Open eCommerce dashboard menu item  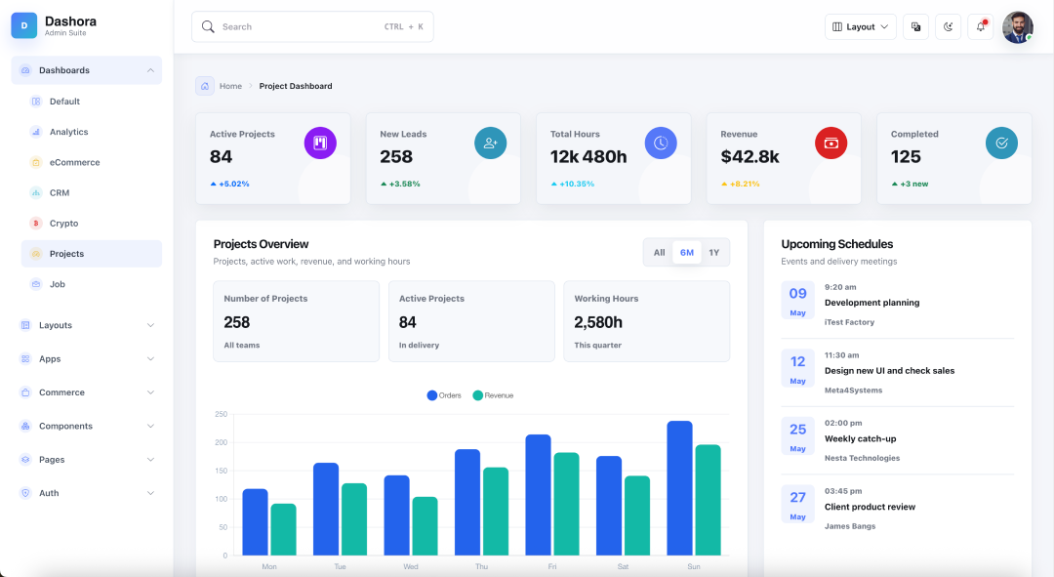pos(92,162)
